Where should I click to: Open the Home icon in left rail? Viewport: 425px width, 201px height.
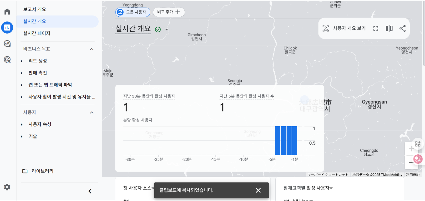(7, 12)
